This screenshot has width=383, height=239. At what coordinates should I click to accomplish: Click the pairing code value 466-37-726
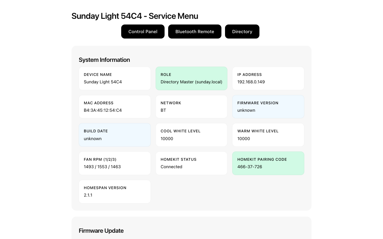(x=250, y=167)
